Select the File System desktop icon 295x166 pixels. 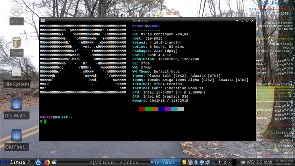(x=16, y=78)
